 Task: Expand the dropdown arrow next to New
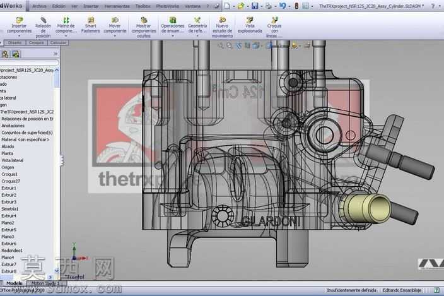(x=234, y=6)
